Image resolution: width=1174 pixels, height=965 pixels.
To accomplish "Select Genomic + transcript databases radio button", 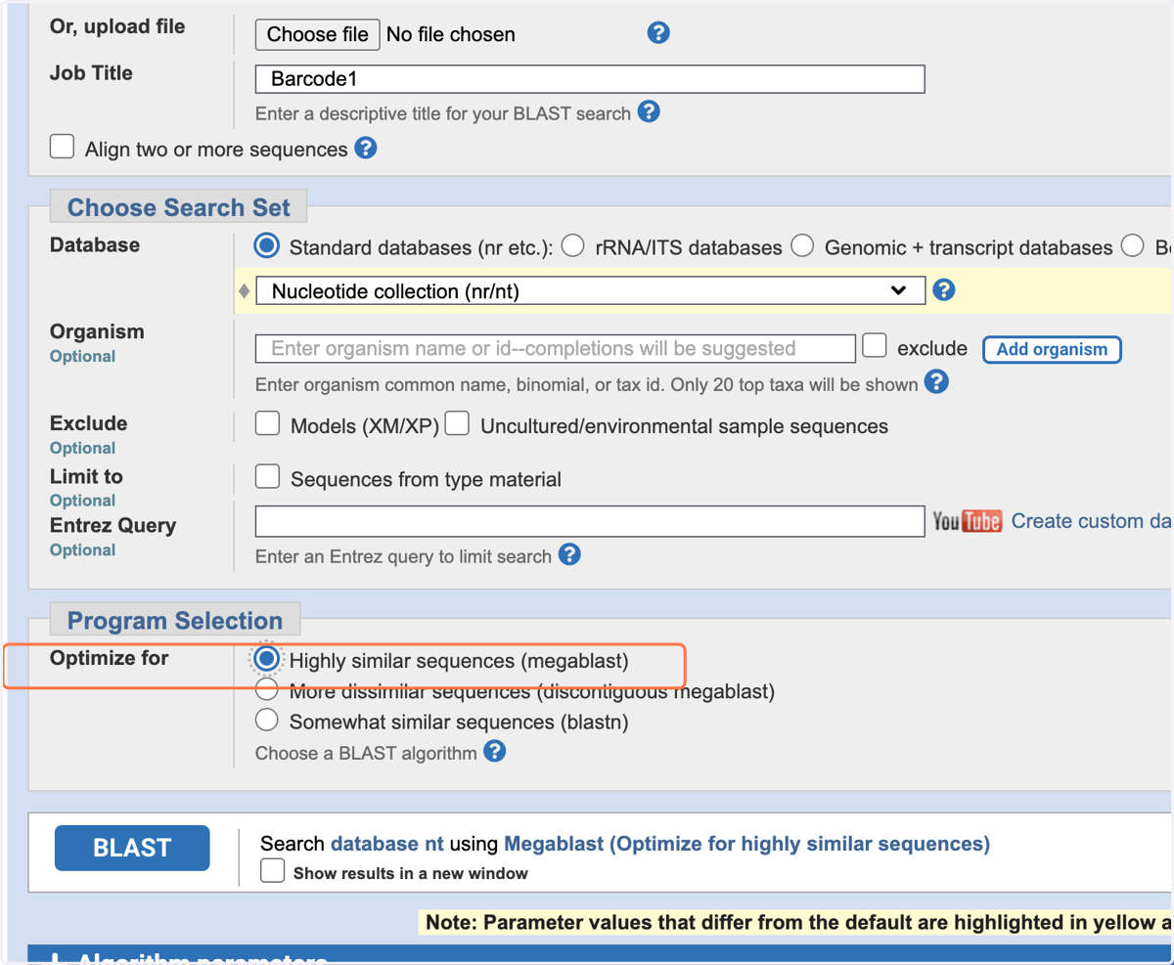I will (802, 246).
